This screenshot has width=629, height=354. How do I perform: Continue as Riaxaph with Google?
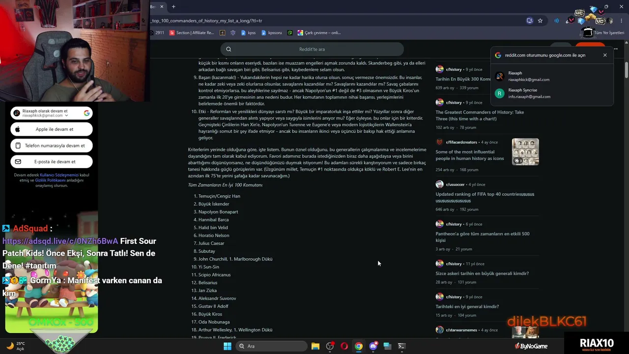tap(52, 113)
